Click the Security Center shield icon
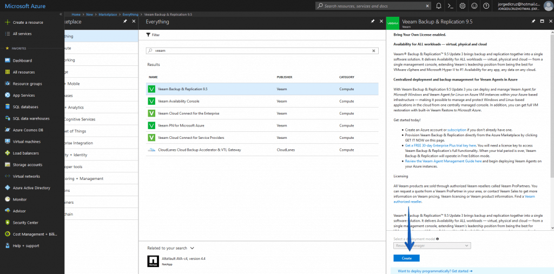The image size is (554, 274). (7, 223)
